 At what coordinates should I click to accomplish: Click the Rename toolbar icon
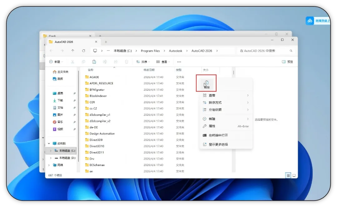pyautogui.click(x=105, y=62)
